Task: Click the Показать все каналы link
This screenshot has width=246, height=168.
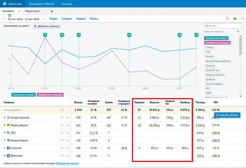Action: point(67,163)
